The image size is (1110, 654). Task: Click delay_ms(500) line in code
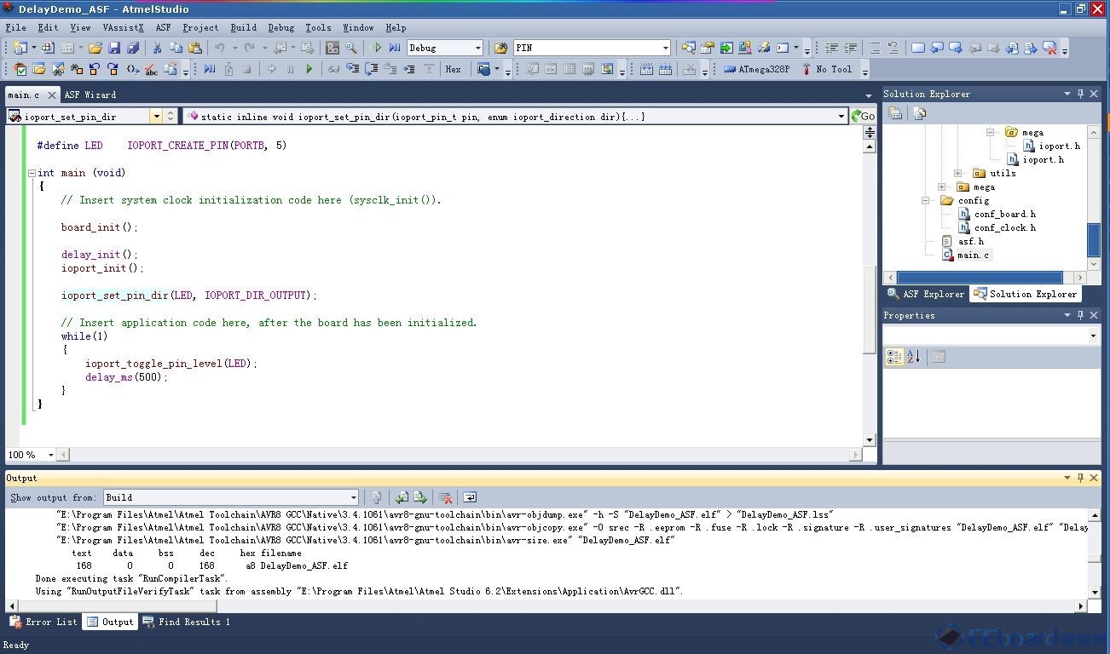coord(126,377)
